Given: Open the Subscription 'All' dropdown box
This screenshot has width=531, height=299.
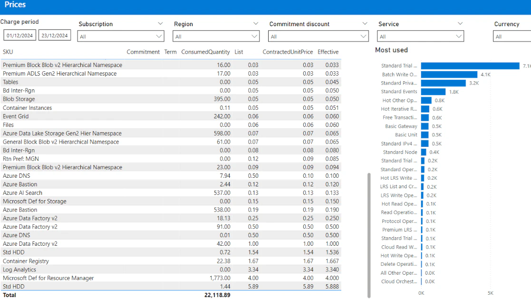Looking at the screenshot, I should pyautogui.click(x=121, y=36).
